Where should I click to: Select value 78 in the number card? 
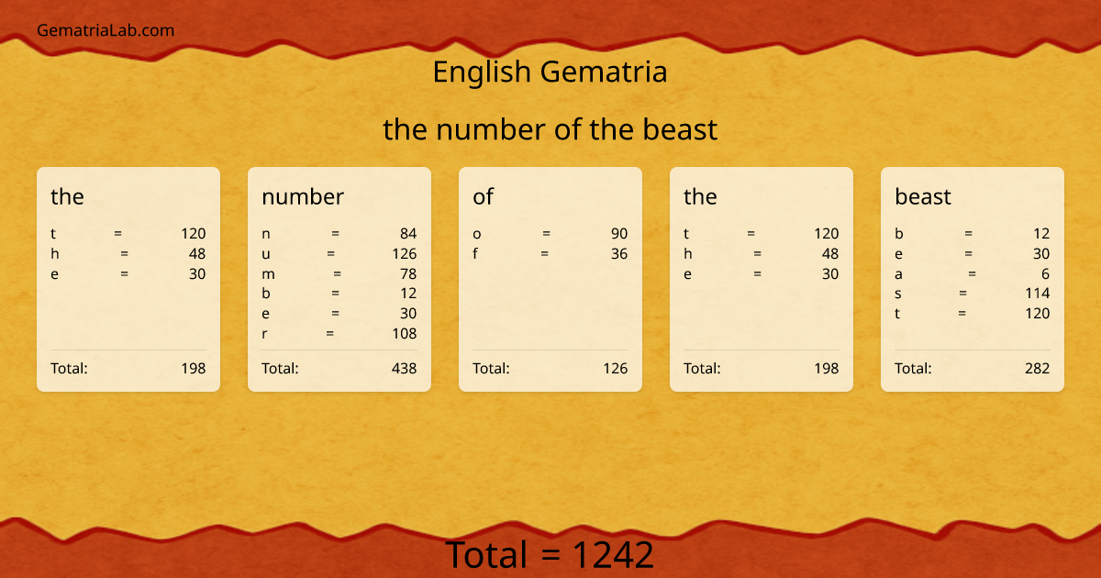click(x=408, y=273)
